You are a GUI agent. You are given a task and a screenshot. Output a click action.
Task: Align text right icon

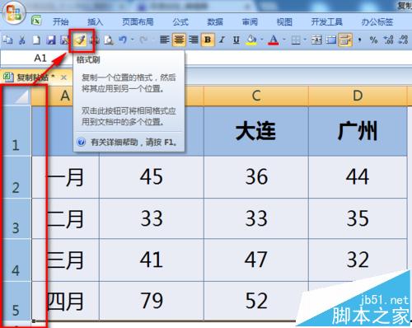(194, 40)
